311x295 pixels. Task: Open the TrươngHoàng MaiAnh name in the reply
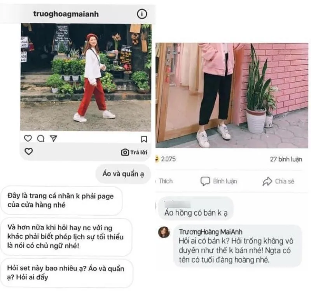pyautogui.click(x=211, y=232)
